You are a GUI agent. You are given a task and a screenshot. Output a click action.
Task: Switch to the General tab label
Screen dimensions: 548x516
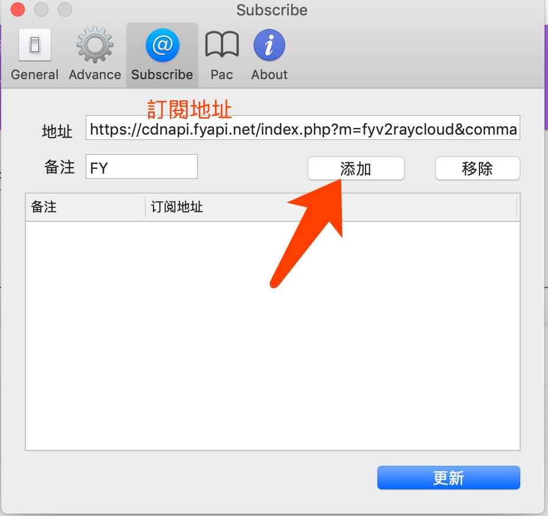pos(35,74)
